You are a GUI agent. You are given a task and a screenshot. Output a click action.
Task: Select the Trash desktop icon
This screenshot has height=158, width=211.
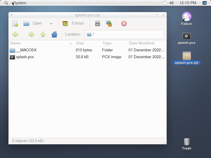(x=187, y=144)
